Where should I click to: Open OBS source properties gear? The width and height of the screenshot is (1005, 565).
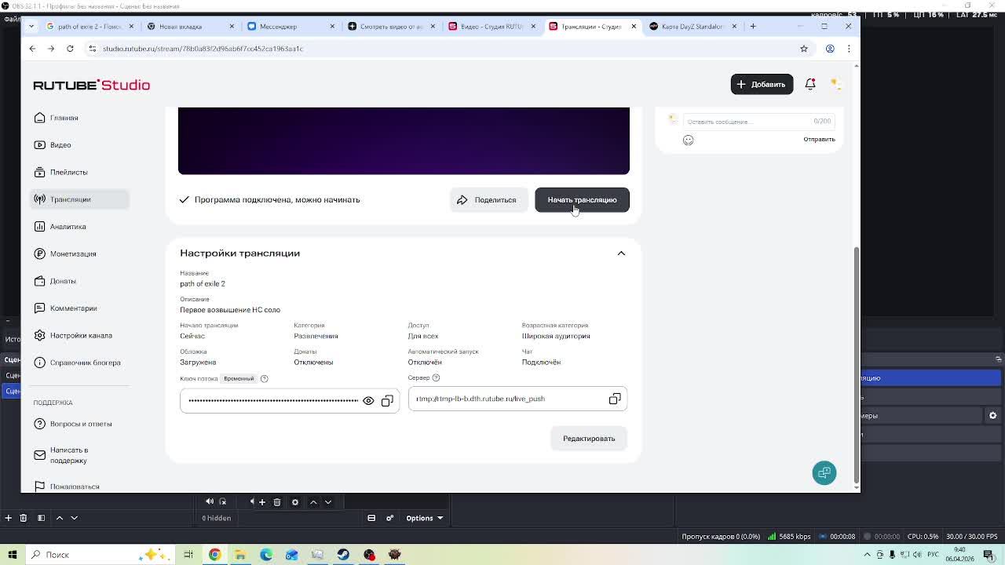pyautogui.click(x=295, y=502)
